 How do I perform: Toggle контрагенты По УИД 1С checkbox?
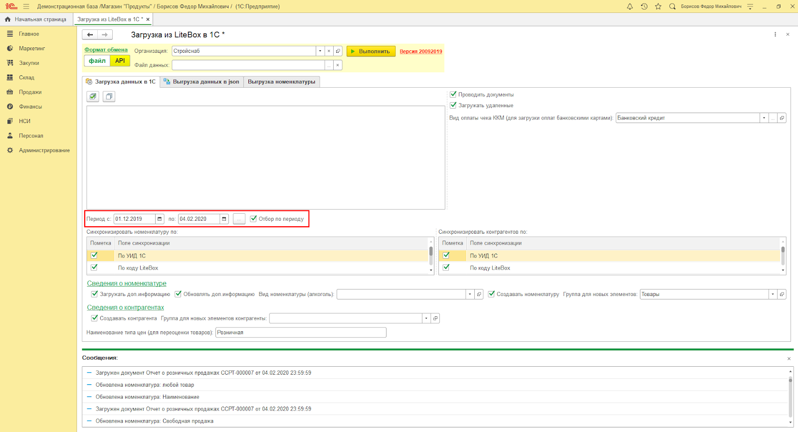click(x=446, y=255)
